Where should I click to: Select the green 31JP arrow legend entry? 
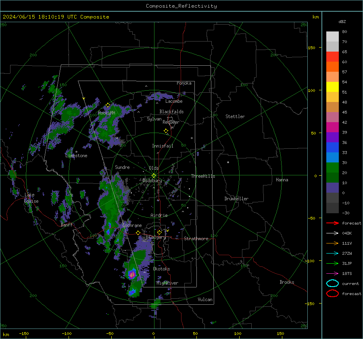click(x=332, y=263)
